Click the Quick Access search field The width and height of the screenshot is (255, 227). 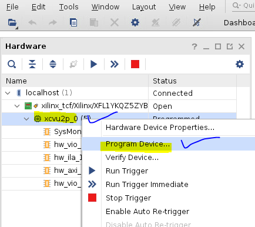click(243, 6)
